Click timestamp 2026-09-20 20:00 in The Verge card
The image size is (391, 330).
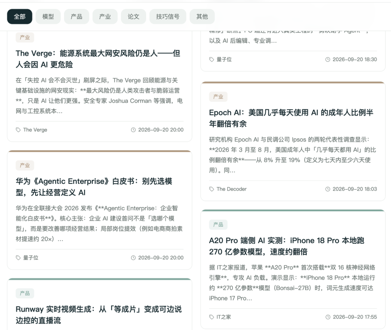161,130
